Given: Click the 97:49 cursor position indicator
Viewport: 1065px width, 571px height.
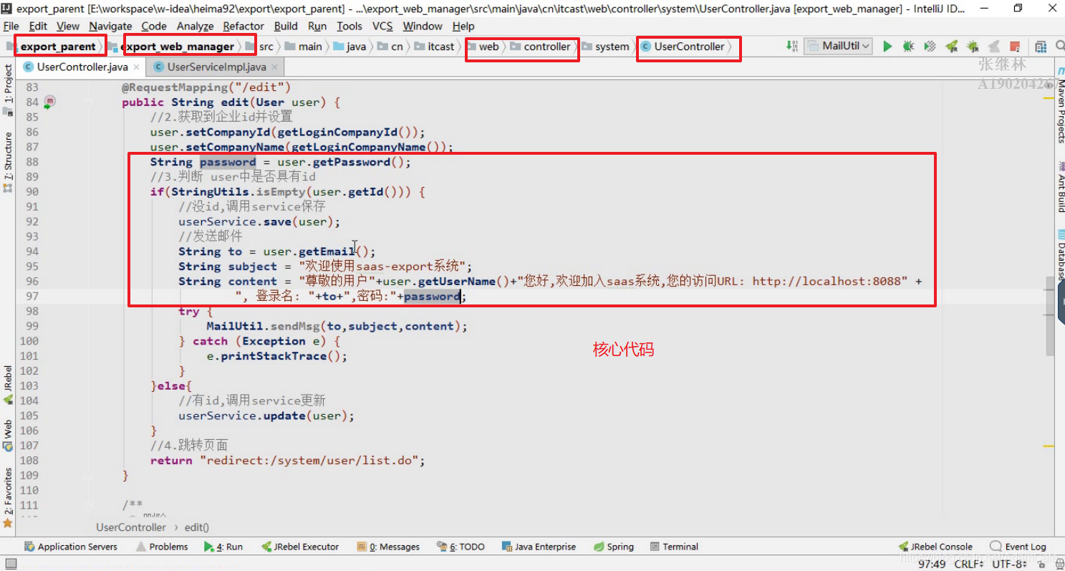Looking at the screenshot, I should 932,564.
